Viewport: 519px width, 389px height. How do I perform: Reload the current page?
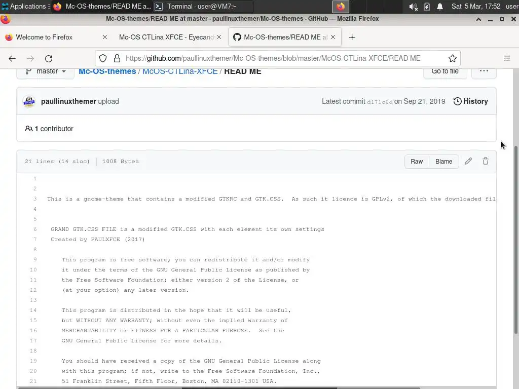tap(49, 59)
